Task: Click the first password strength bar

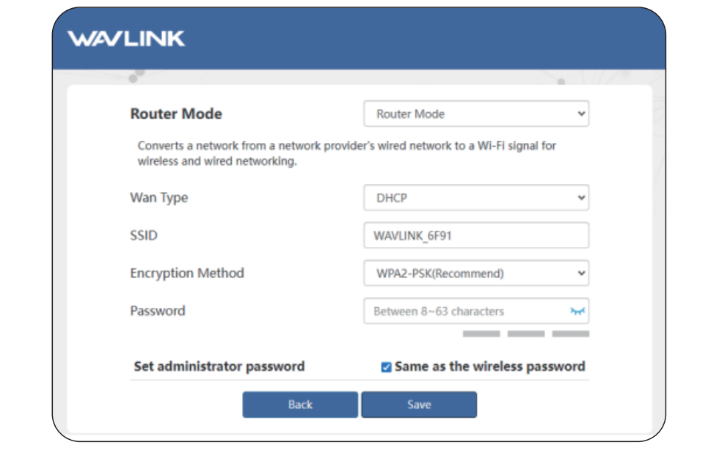Action: [481, 334]
